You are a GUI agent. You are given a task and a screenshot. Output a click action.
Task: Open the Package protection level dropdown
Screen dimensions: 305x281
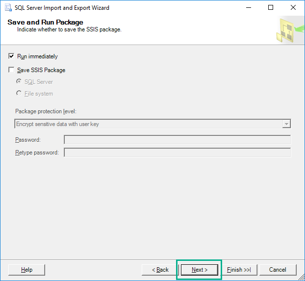286,124
